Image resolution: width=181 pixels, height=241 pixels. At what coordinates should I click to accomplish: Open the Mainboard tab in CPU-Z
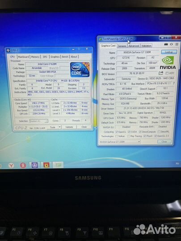pos(23,57)
